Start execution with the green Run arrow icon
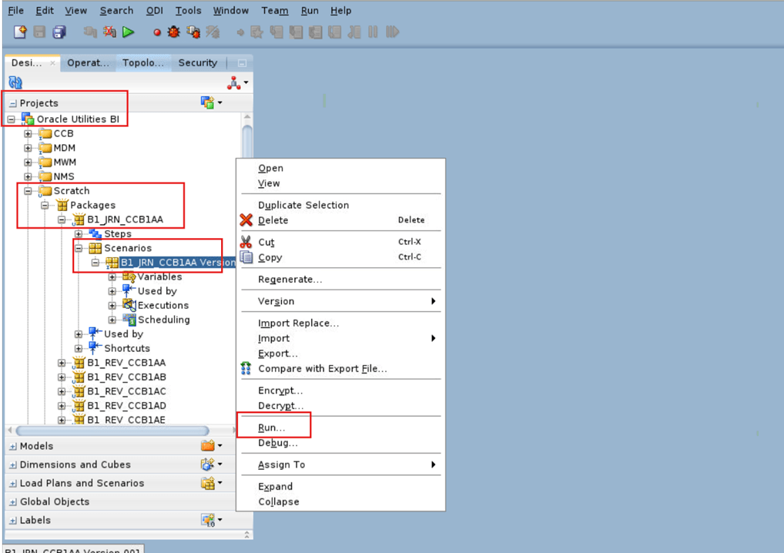The image size is (784, 553). [x=128, y=32]
